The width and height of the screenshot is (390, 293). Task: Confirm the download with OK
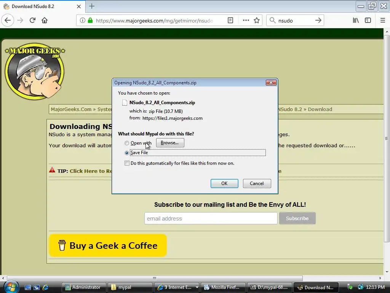[x=224, y=184]
